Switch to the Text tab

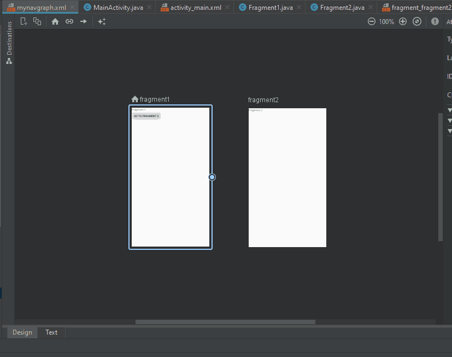click(x=51, y=332)
